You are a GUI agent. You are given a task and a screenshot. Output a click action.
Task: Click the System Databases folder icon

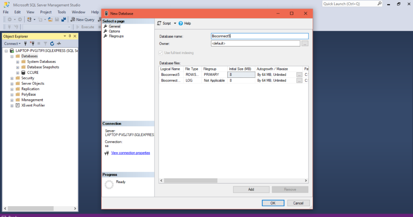(x=23, y=62)
